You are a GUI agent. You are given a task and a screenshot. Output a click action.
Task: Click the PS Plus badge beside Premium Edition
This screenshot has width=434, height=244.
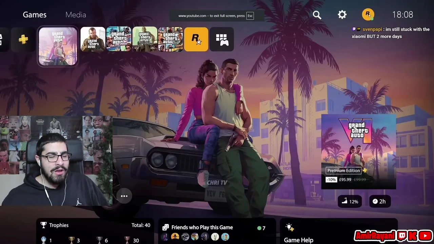coord(365,170)
